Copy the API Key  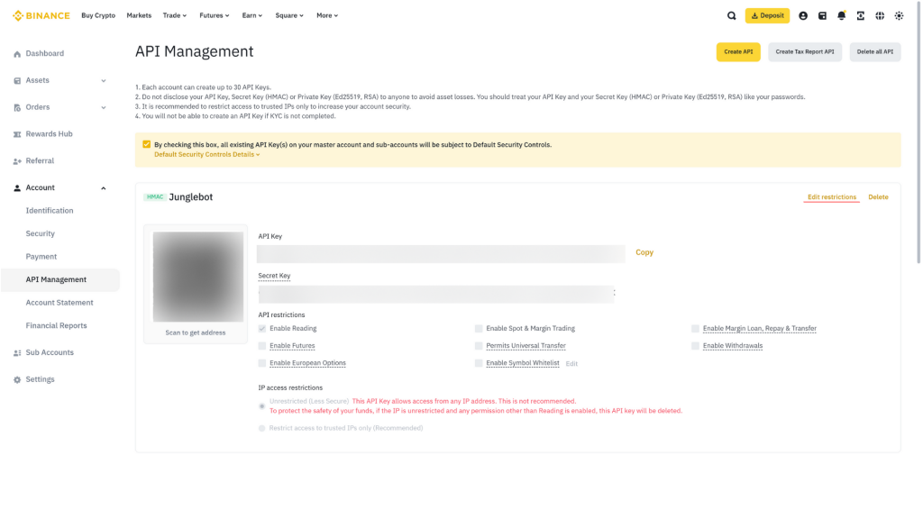point(644,252)
